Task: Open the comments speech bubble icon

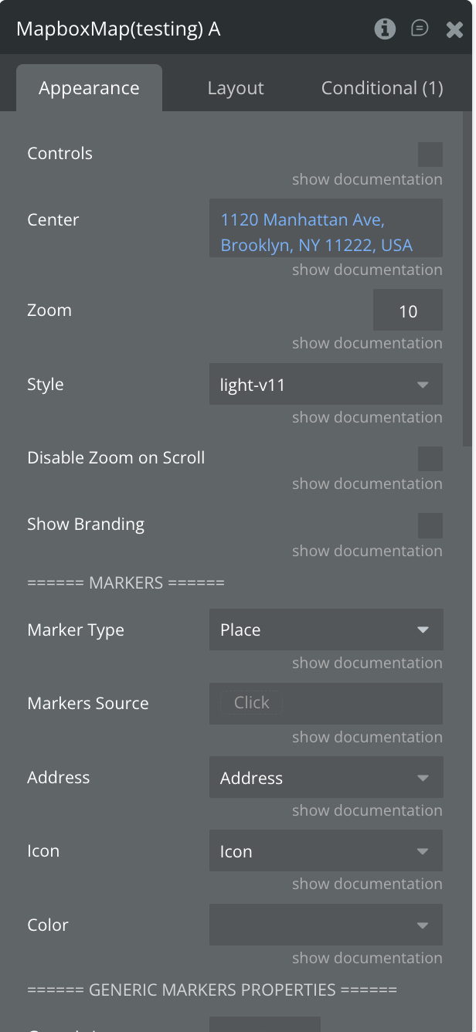Action: pos(420,29)
